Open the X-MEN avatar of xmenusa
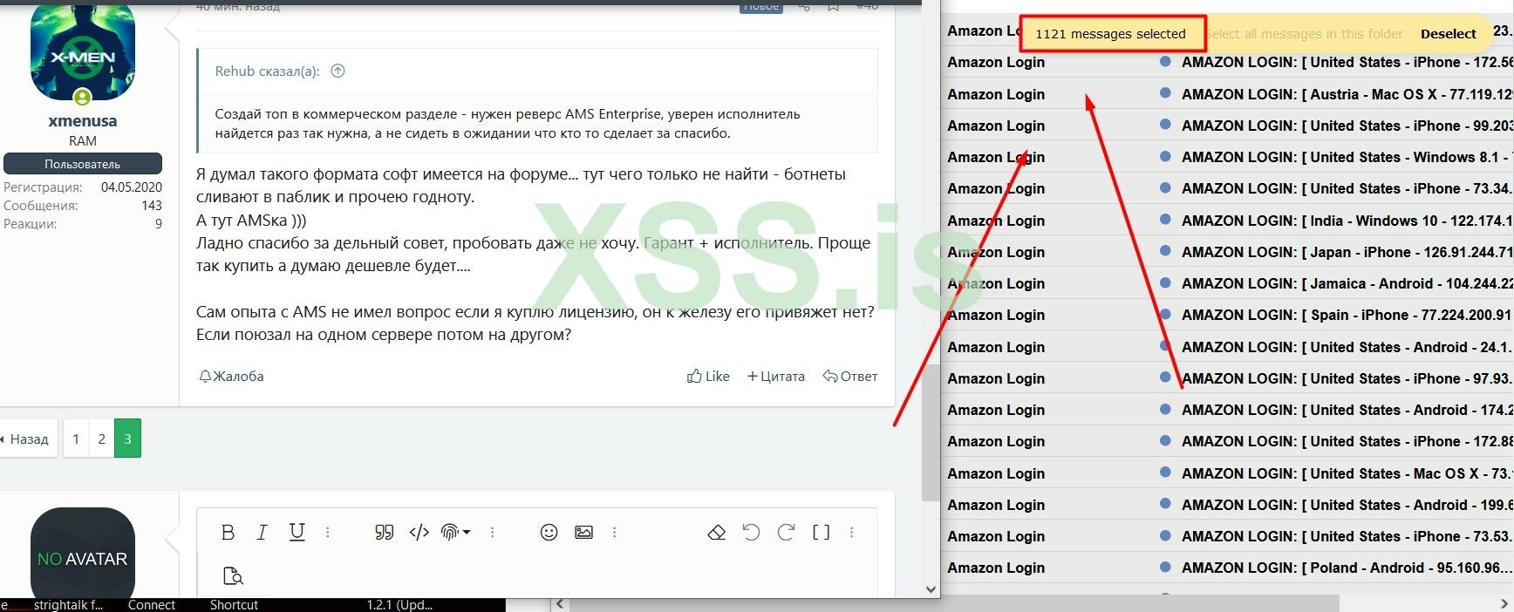 [x=83, y=51]
